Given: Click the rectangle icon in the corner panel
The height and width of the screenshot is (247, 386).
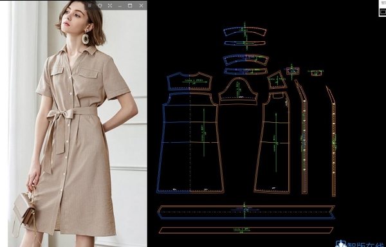Looking at the screenshot, I should (x=383, y=12).
